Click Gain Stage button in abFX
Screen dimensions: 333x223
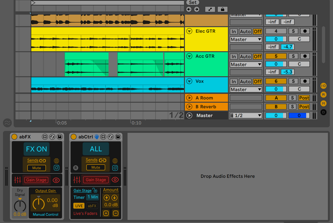pyautogui.click(x=36, y=180)
